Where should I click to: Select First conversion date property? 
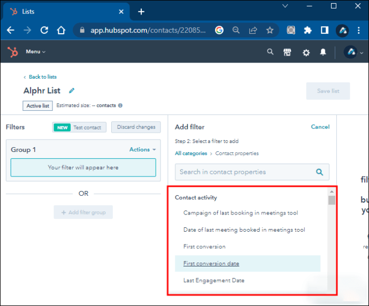tap(248, 264)
